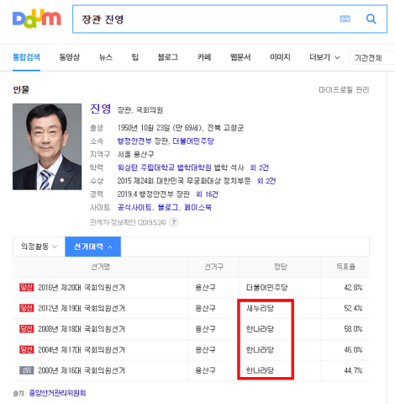Show more education entries 외 2건

point(260,167)
